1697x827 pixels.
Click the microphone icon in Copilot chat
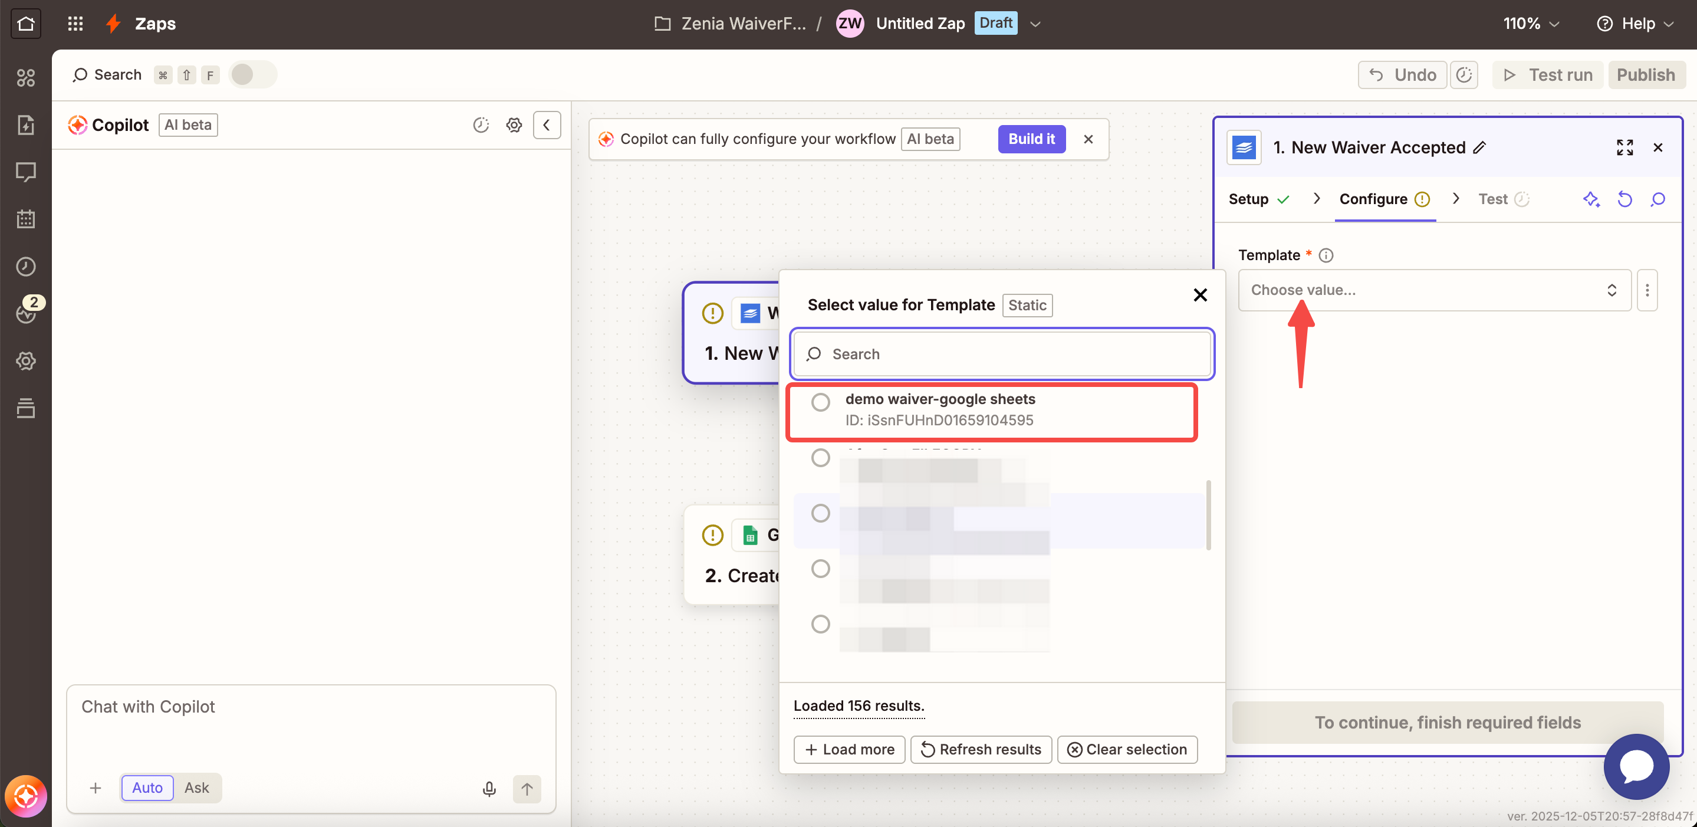(489, 788)
